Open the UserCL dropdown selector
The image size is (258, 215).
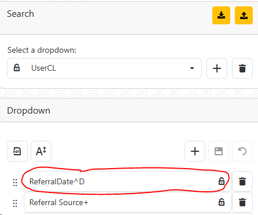[x=104, y=68]
